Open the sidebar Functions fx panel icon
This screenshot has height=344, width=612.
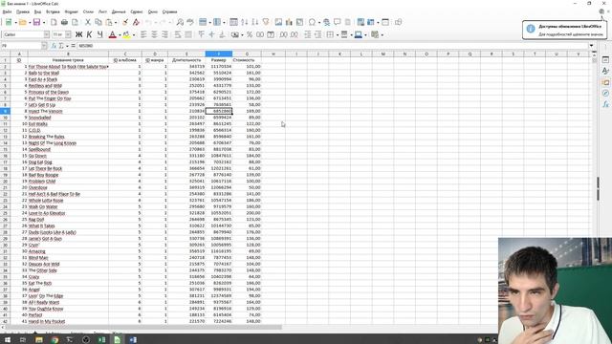tap(605, 104)
